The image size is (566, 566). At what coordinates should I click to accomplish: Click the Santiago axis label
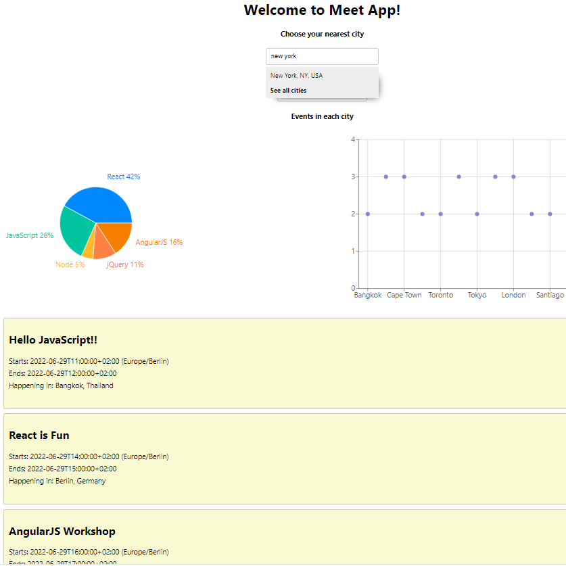(550, 295)
